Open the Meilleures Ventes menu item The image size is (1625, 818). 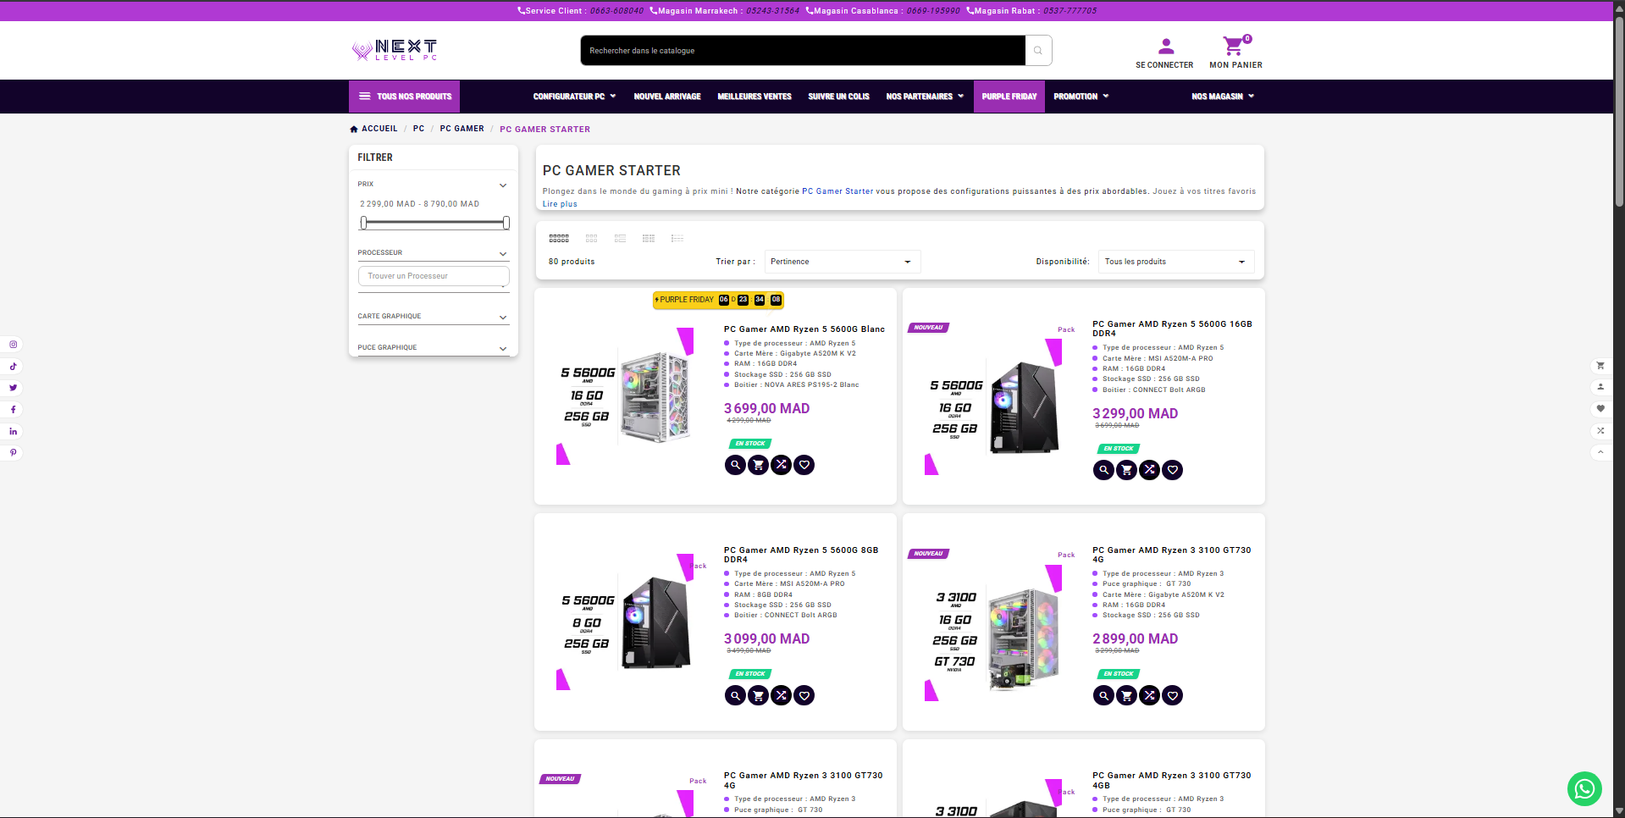[x=754, y=97]
